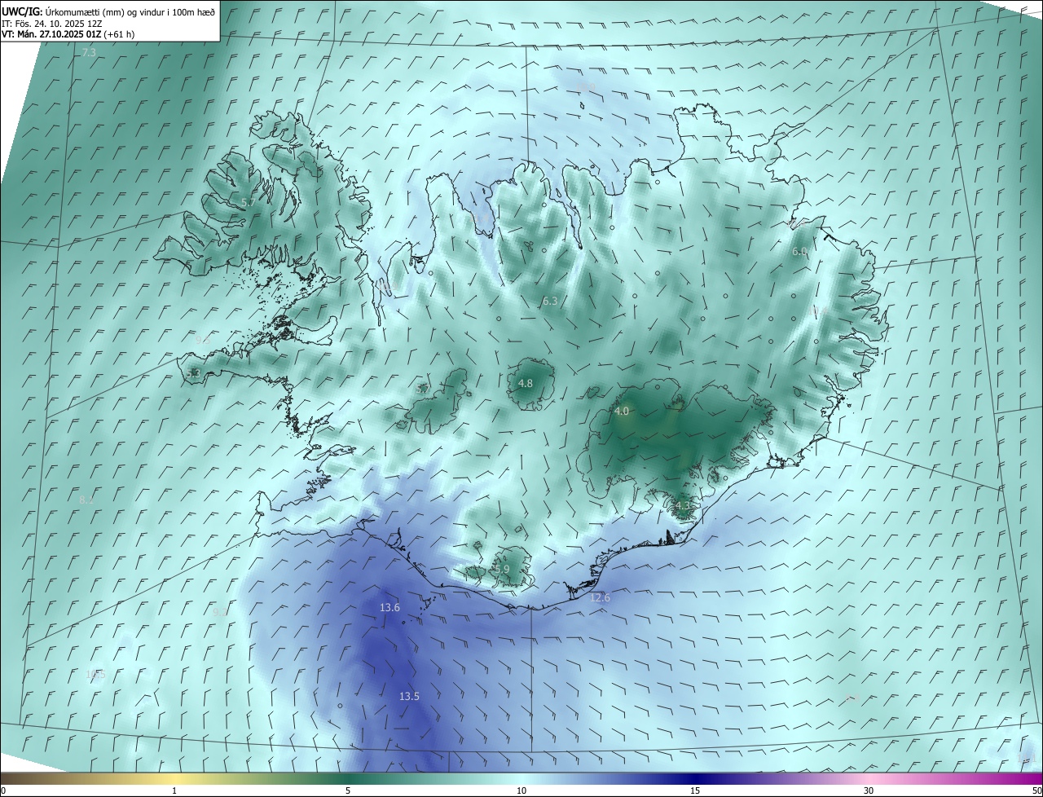This screenshot has height=797, width=1043.
Task: Select the 12.6 value off the south coast
Action: click(600, 598)
